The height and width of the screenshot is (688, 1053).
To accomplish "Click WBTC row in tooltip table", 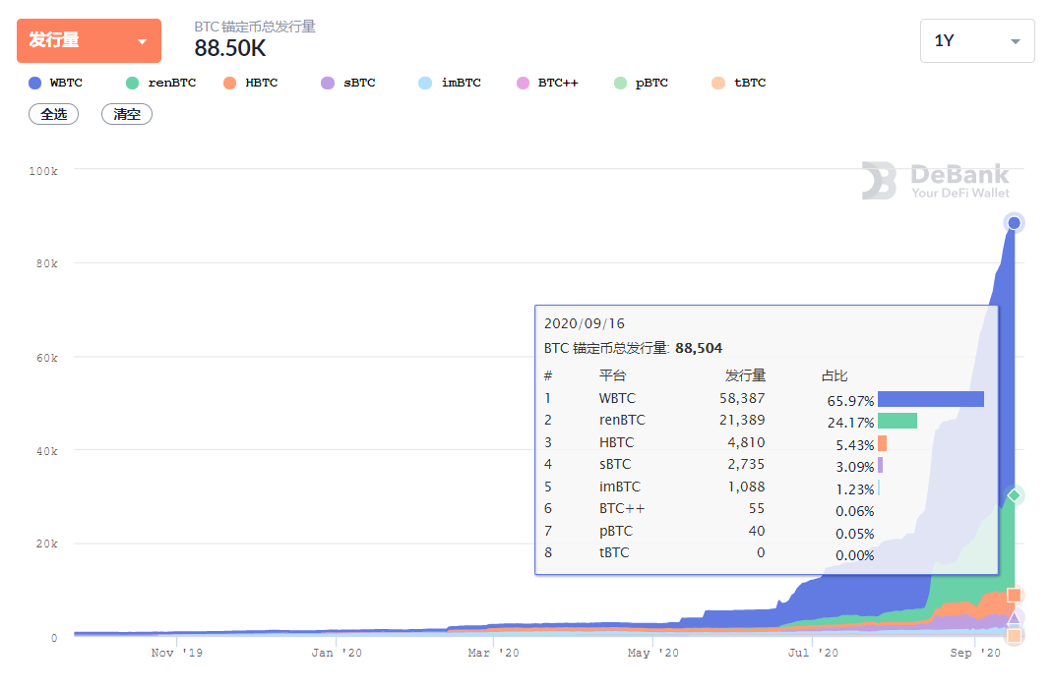I will tap(765, 398).
